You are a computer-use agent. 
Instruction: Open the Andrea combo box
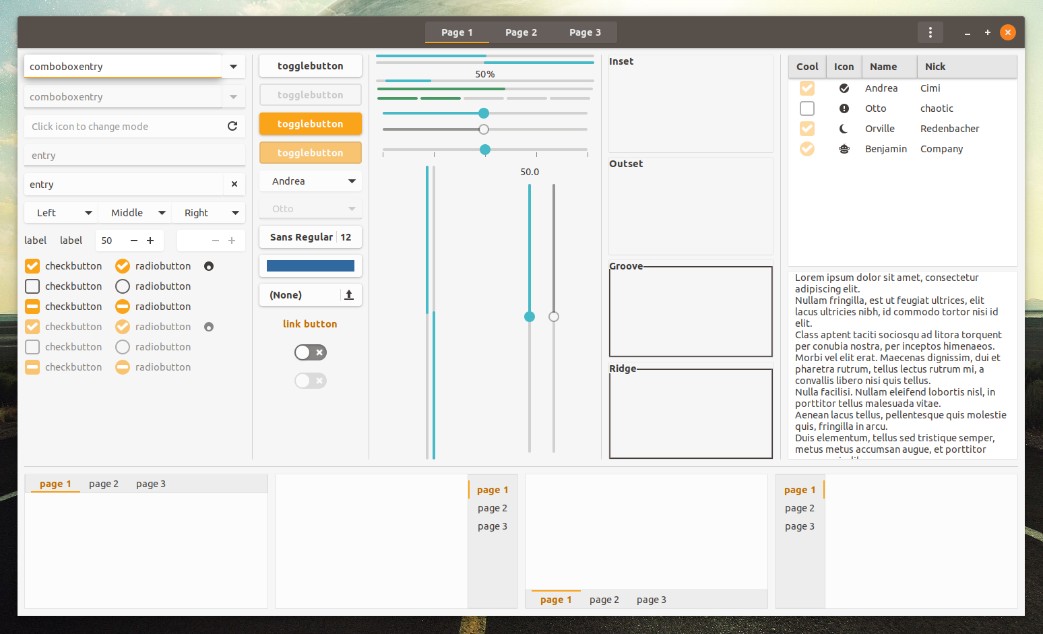point(310,181)
